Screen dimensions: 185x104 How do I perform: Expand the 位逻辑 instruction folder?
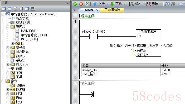pyautogui.click(x=8, y=89)
